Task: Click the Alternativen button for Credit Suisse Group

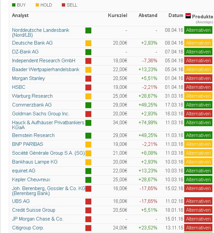Action: (198, 210)
